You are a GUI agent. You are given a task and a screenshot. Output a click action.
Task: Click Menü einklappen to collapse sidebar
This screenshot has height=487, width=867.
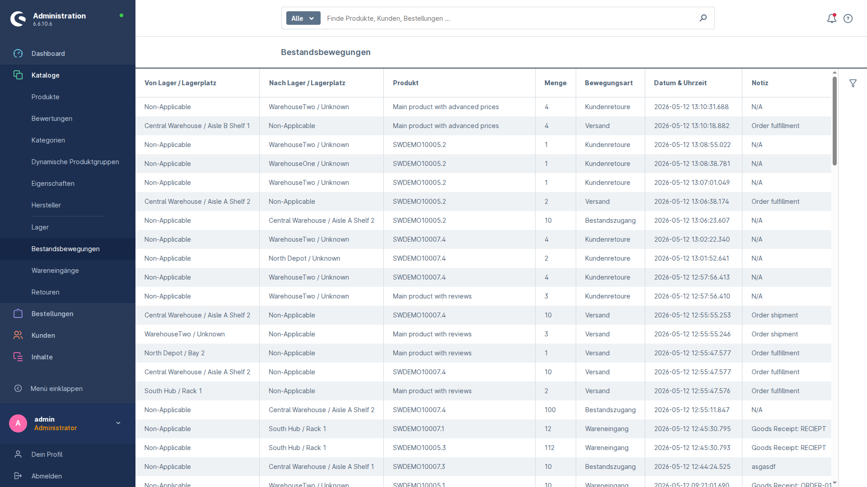pos(56,389)
